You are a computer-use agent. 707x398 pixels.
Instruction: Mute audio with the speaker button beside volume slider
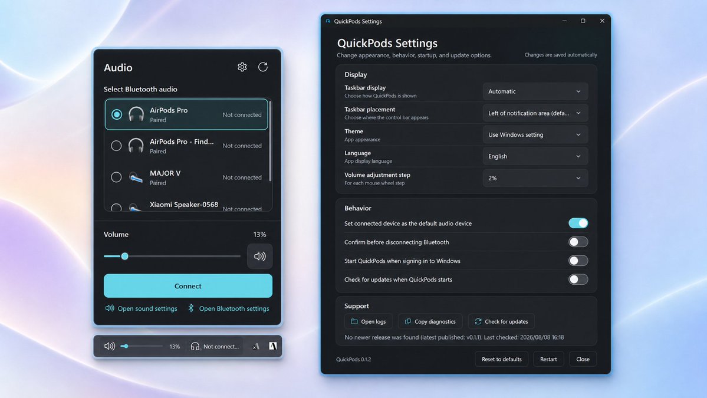pyautogui.click(x=259, y=256)
